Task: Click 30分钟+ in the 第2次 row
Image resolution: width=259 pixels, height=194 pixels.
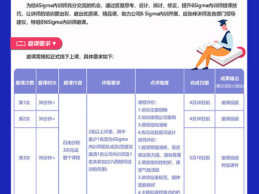Action: point(47,119)
